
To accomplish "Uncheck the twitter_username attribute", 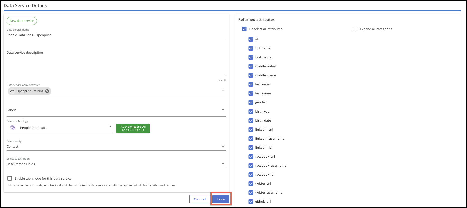I will pos(251,193).
